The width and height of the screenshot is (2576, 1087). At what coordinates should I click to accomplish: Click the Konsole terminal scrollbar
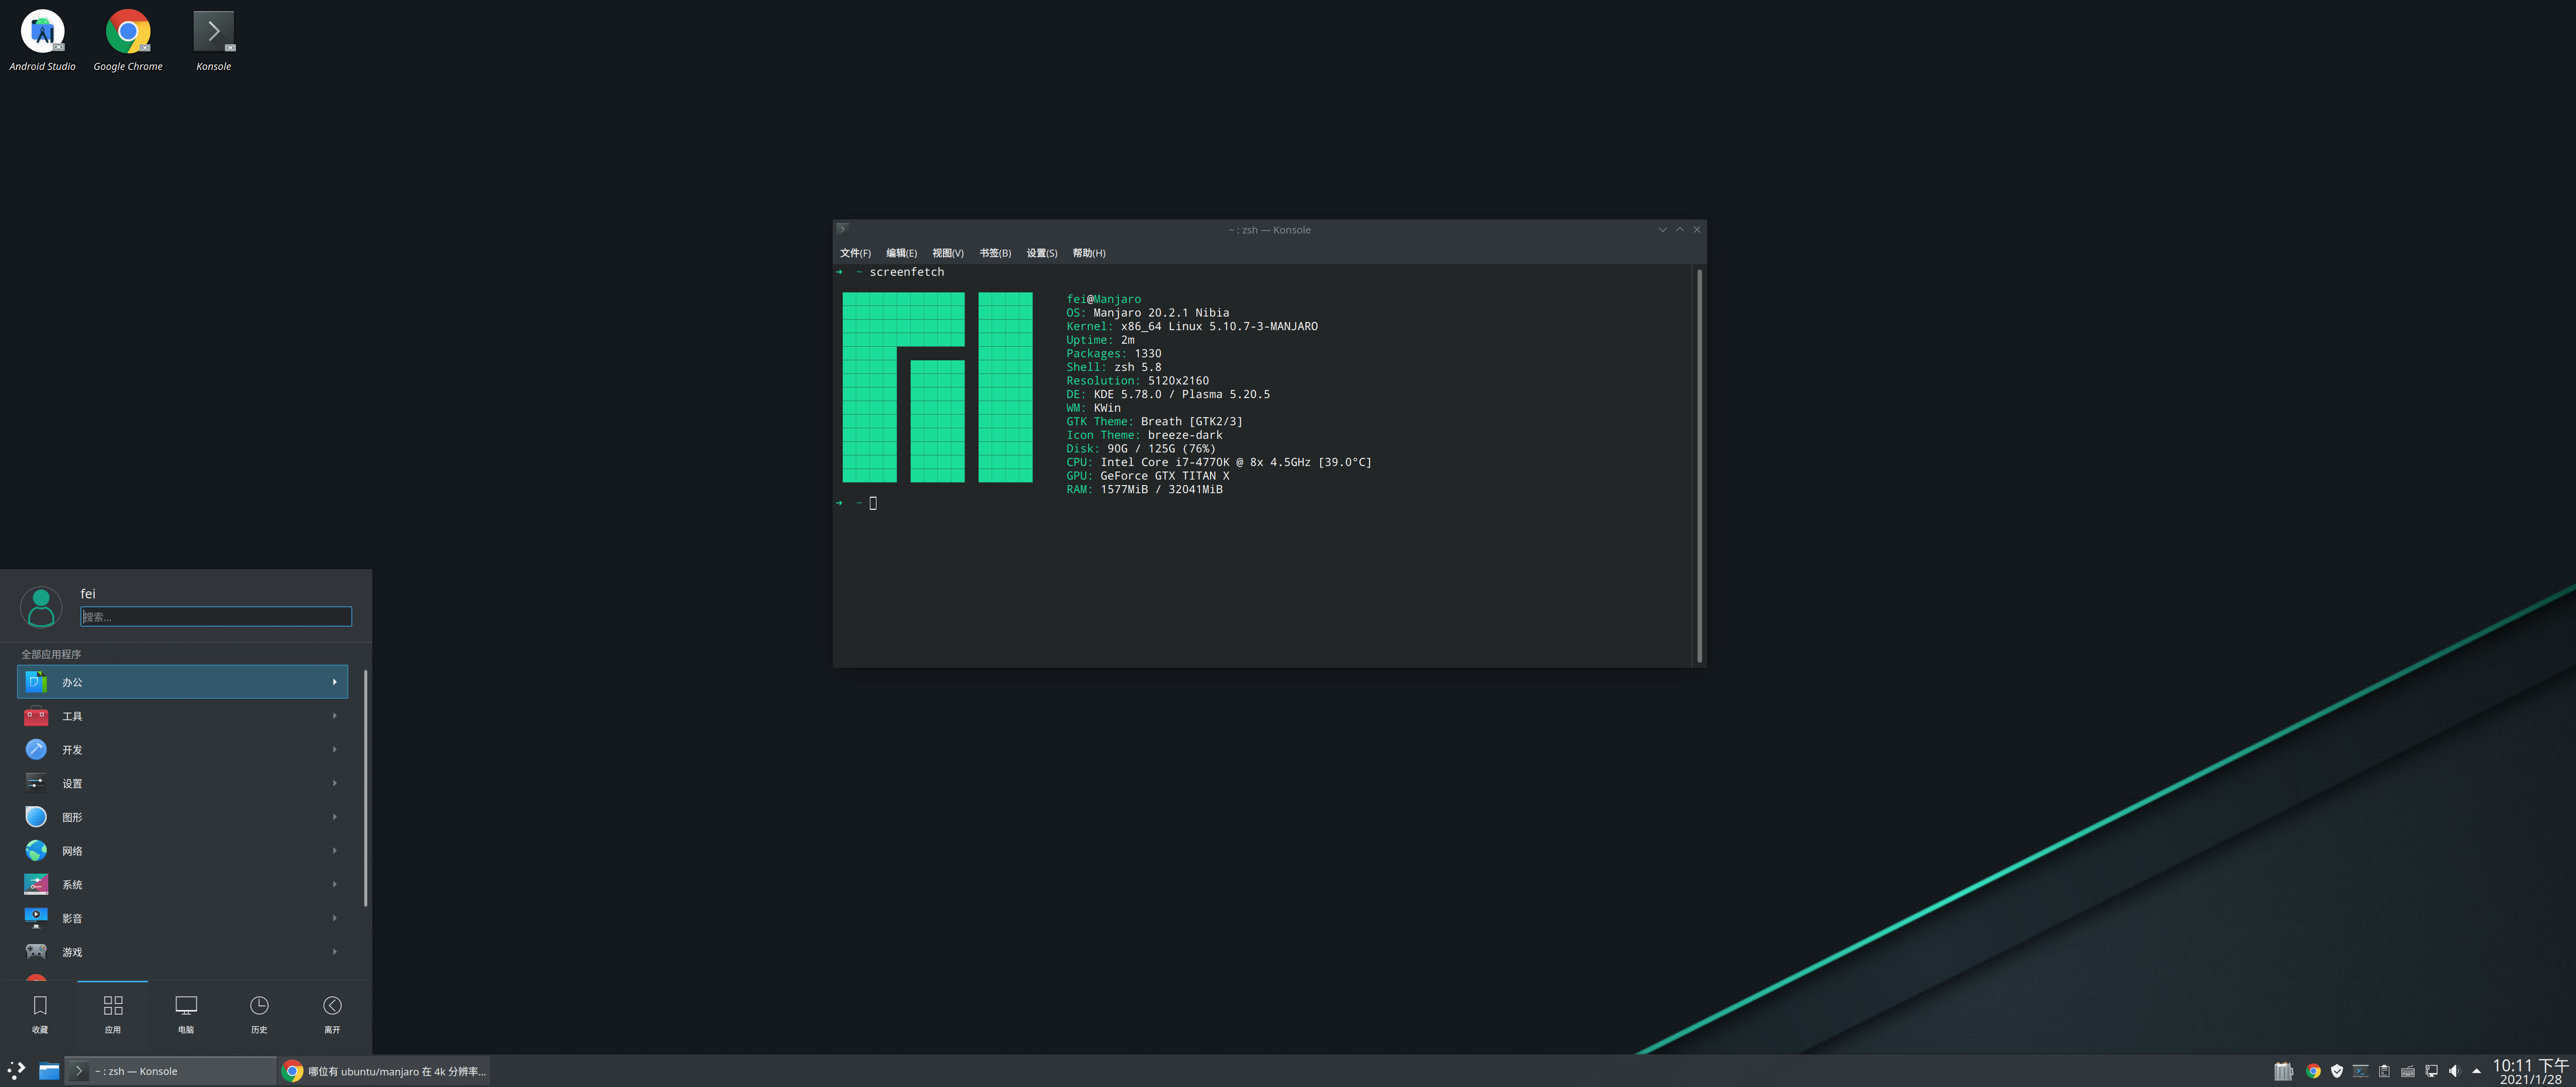click(1699, 465)
